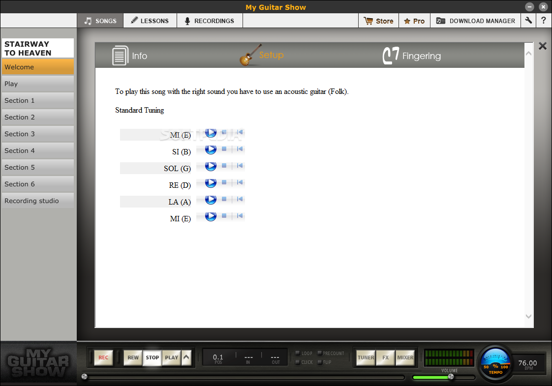The height and width of the screenshot is (386, 552).
Task: Click the PLAY transport button
Action: point(172,357)
